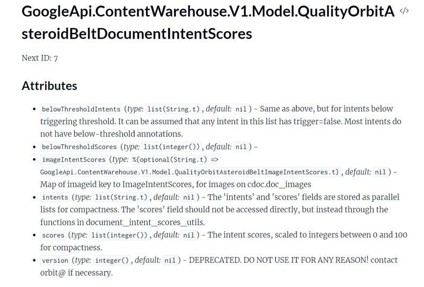The height and width of the screenshot is (287, 424).
Task: Click nil default of version attribute
Action: (170, 260)
